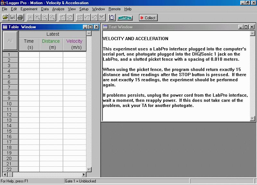Click Table Window scroll down arrow
Image resolution: width=257 pixels, height=185 pixels.
89,170
